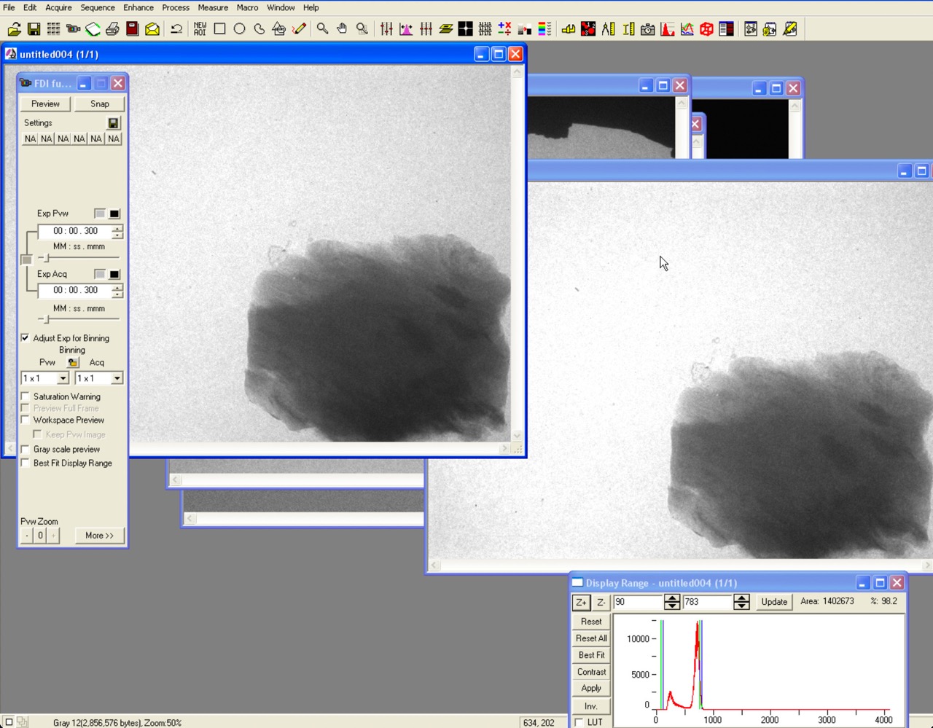Select the magnifying glass zoom tool

pos(322,29)
